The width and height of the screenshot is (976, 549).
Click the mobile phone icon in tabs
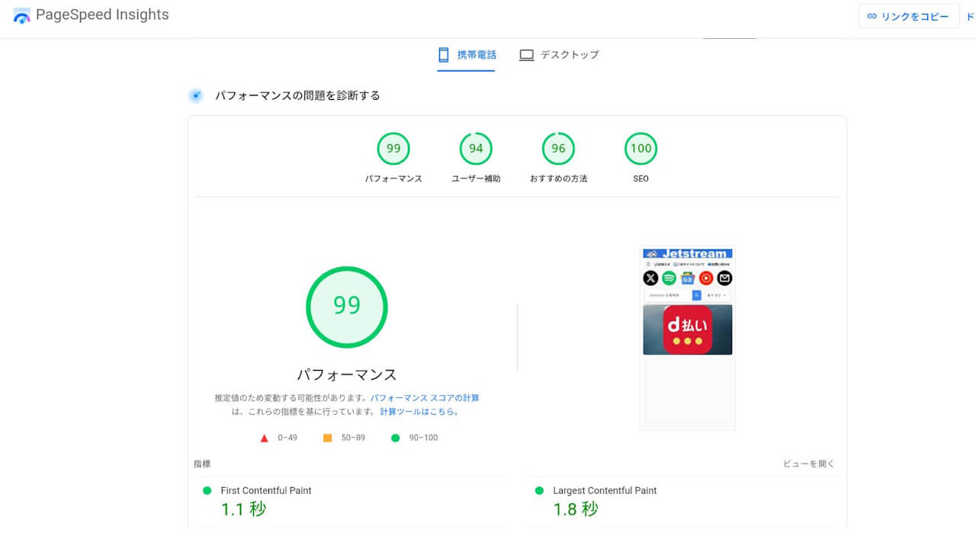[443, 55]
